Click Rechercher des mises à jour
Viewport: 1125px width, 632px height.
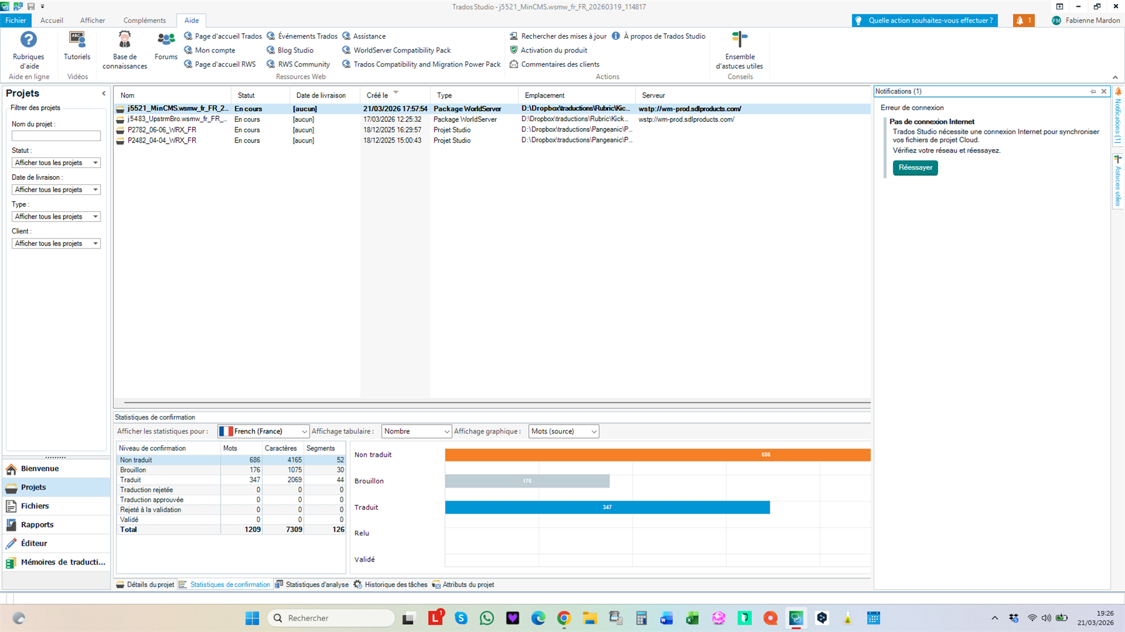(562, 36)
